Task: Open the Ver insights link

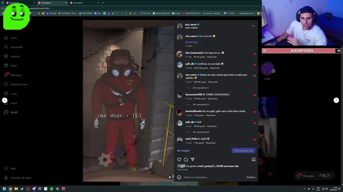Action: [x=183, y=151]
